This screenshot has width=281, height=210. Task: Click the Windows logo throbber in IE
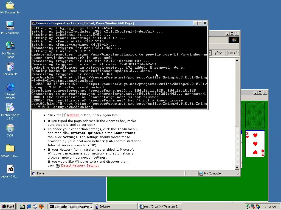[x=234, y=40]
